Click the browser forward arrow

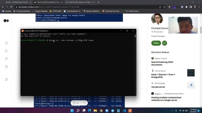coord(7,7)
